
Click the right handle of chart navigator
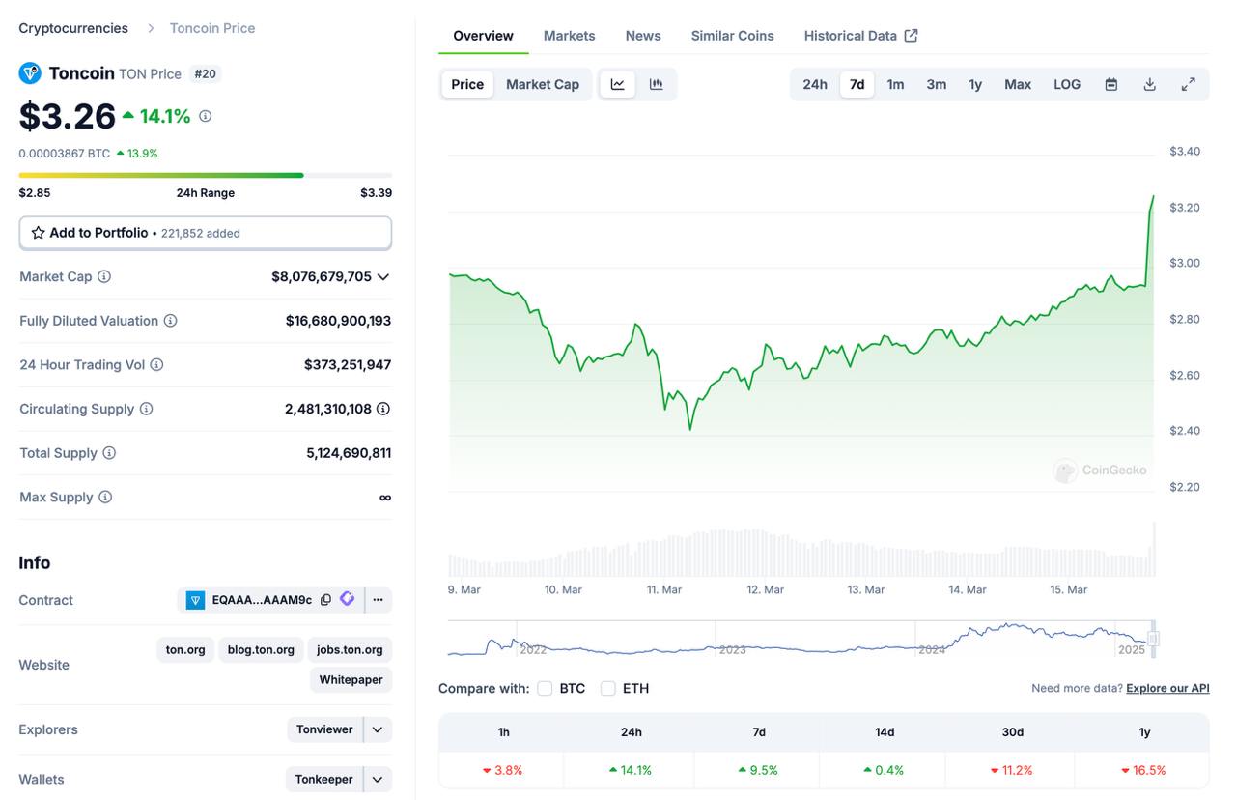(x=1153, y=639)
